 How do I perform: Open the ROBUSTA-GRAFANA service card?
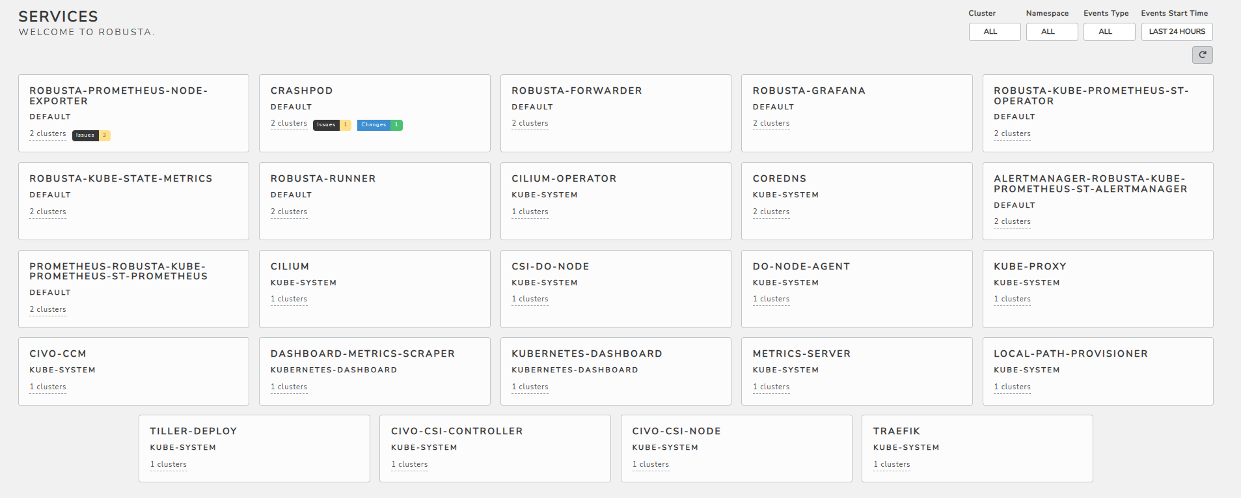pyautogui.click(x=856, y=113)
